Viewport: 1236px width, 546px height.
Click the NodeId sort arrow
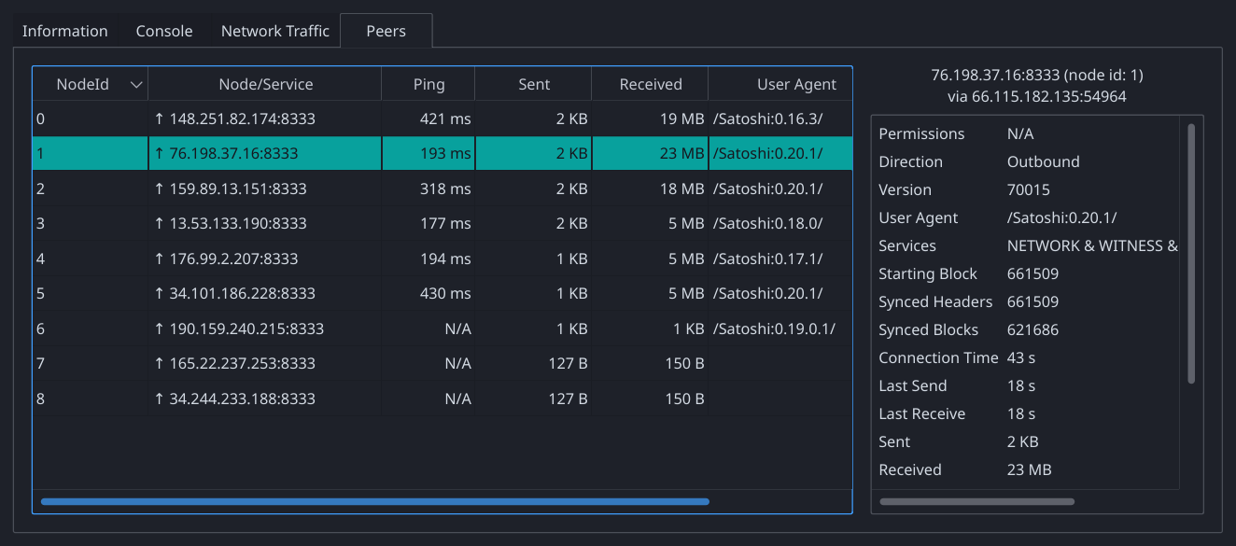(136, 85)
